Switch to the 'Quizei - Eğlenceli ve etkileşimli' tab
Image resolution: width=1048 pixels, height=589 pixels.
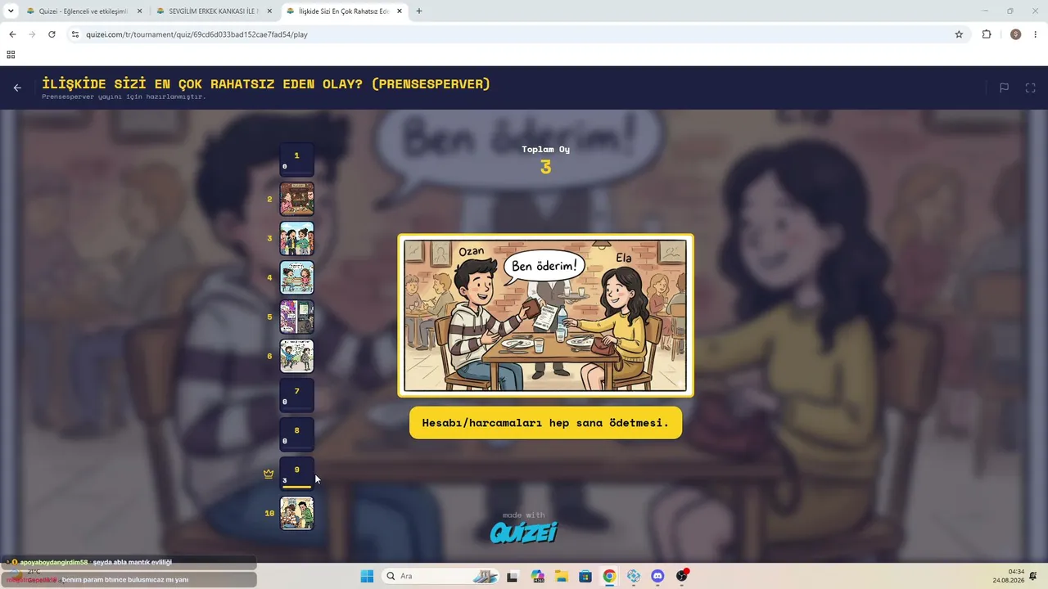point(83,11)
